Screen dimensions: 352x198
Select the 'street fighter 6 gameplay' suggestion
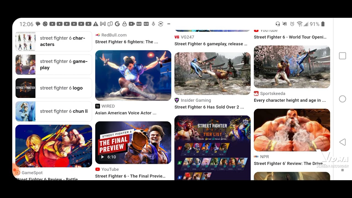pos(54,65)
